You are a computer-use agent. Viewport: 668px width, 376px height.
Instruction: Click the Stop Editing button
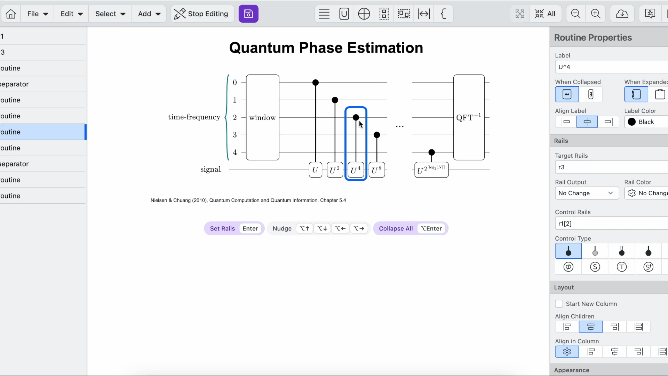201,14
